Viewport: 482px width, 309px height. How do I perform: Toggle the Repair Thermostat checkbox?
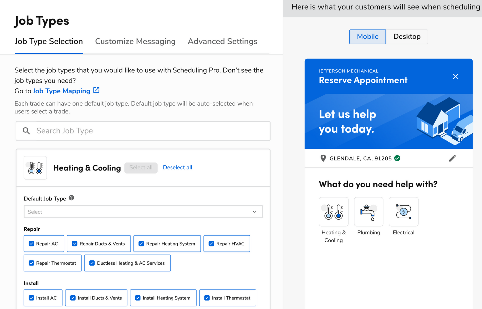pos(31,263)
